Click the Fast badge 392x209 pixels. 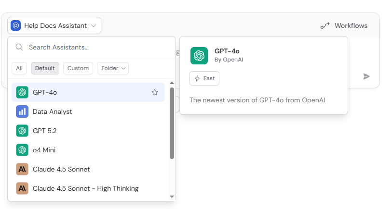[204, 78]
